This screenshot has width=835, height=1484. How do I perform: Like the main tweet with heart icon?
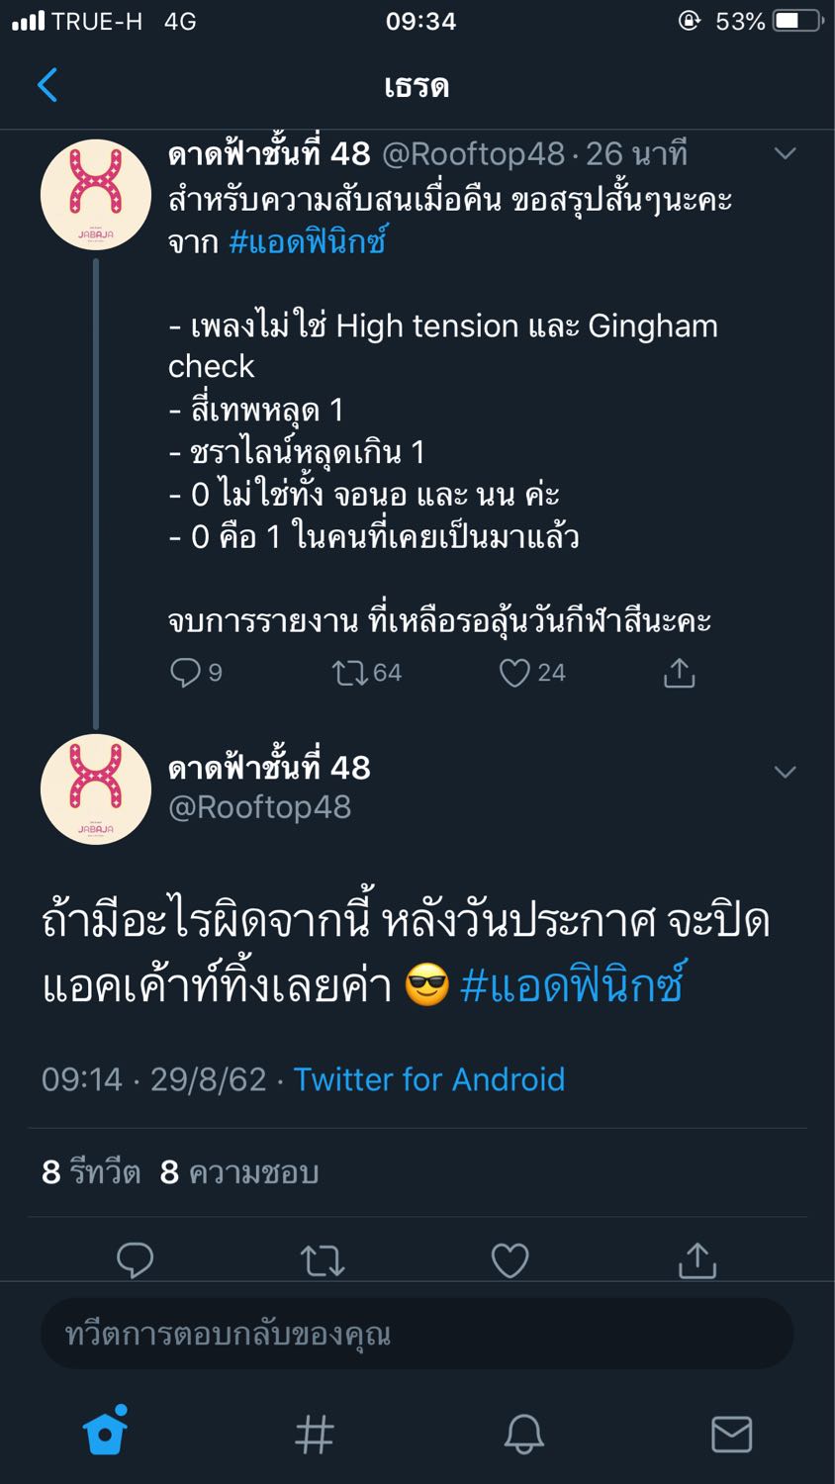pos(510,1259)
